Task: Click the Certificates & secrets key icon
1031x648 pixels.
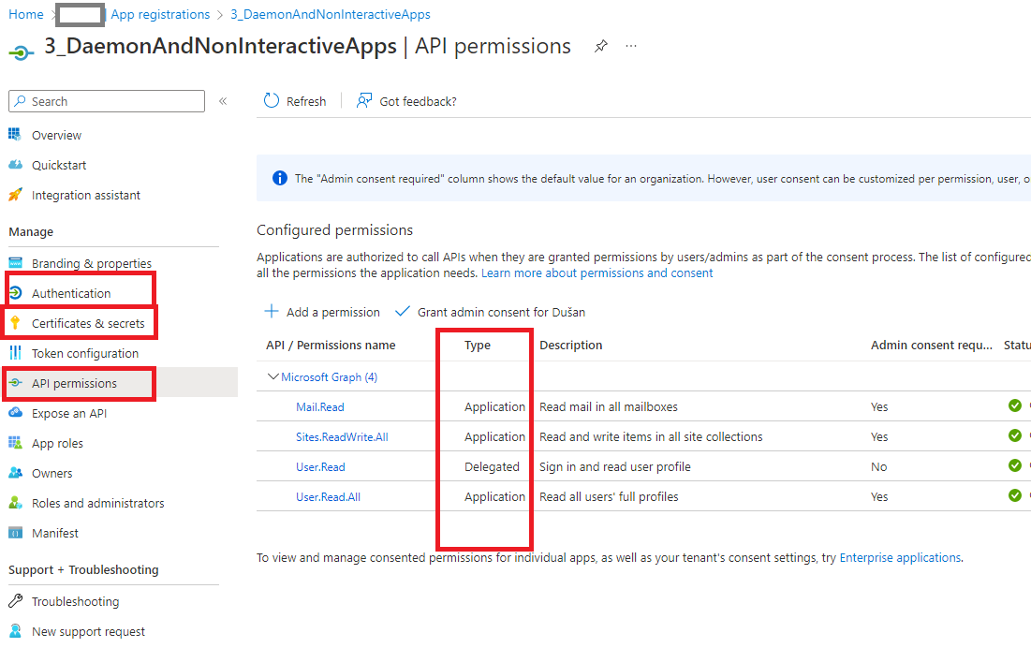Action: [16, 321]
